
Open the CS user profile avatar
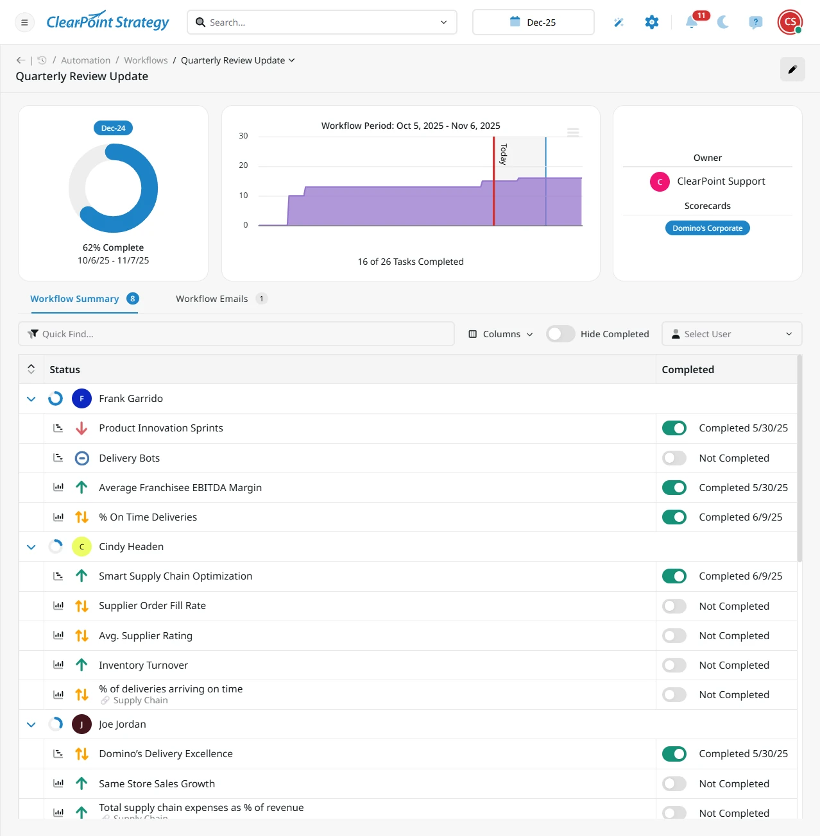click(790, 22)
